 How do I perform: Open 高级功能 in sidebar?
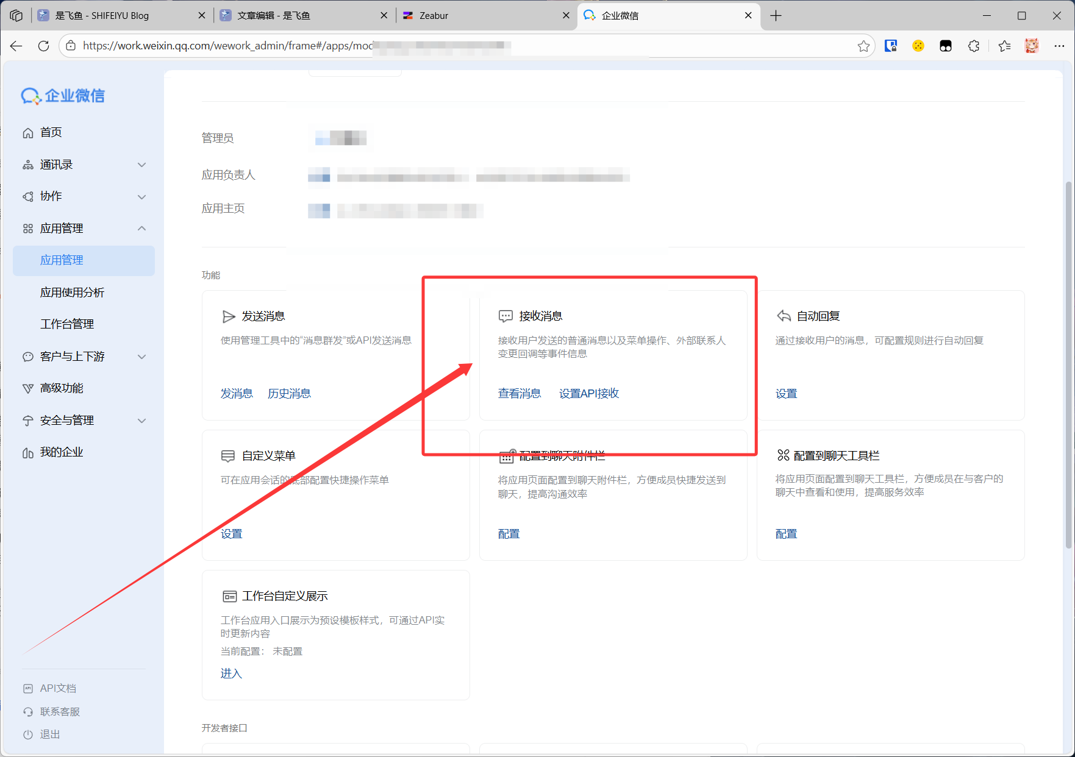(x=62, y=388)
